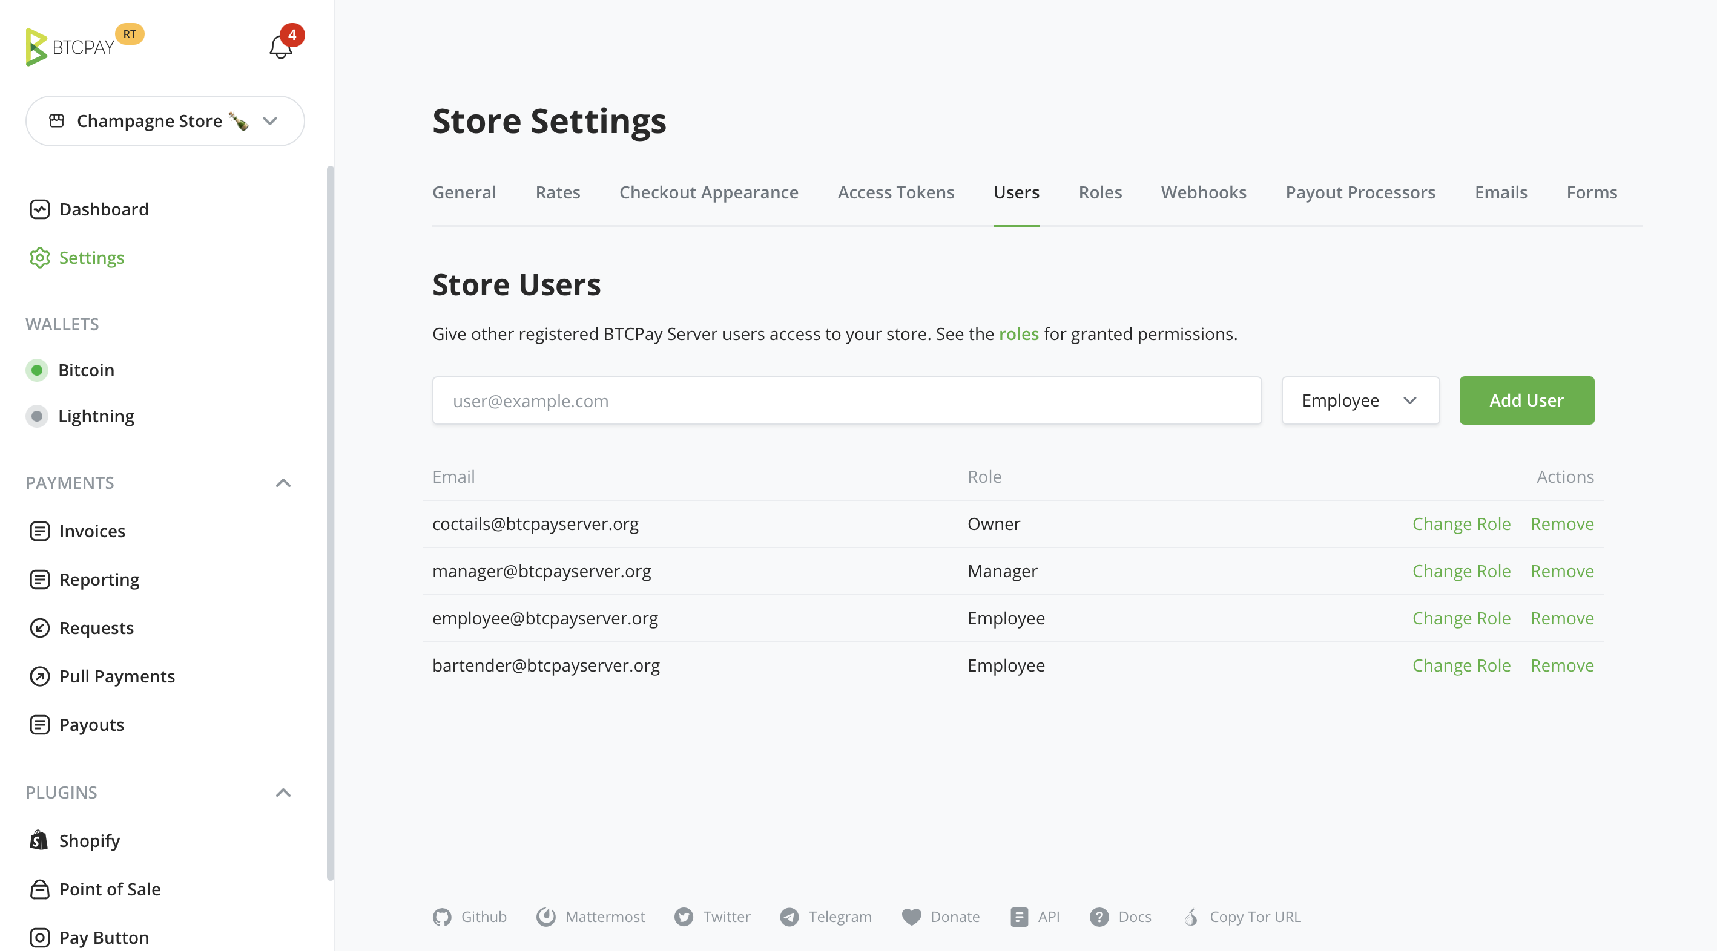
Task: Click the Mattermost icon in footer
Action: [x=546, y=917]
